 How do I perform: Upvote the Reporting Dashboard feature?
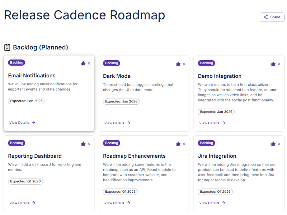83,143
